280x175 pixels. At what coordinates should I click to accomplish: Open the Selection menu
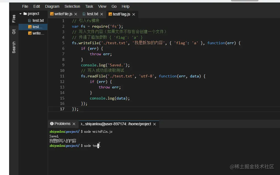tap(72, 6)
